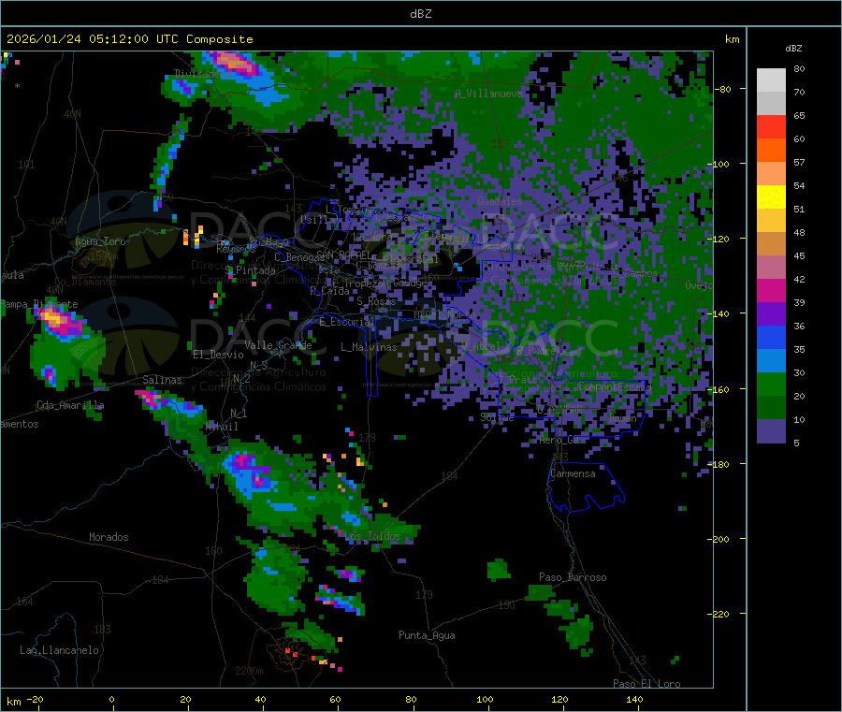Click the 'Guadales' map label
This screenshot has height=712, width=842.
pos(500,201)
